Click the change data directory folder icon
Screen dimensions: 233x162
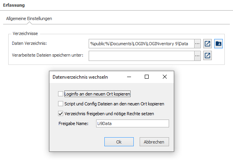tap(218, 44)
